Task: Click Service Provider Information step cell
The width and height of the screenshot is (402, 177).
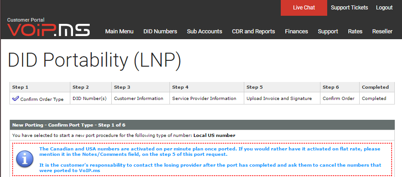Action: (207, 98)
